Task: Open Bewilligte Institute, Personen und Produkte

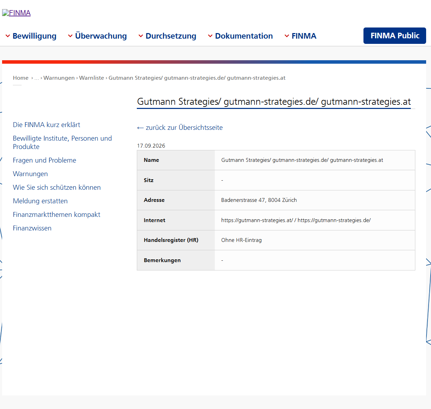Action: (62, 142)
